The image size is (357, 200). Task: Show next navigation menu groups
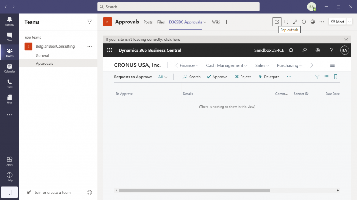coord(312,65)
